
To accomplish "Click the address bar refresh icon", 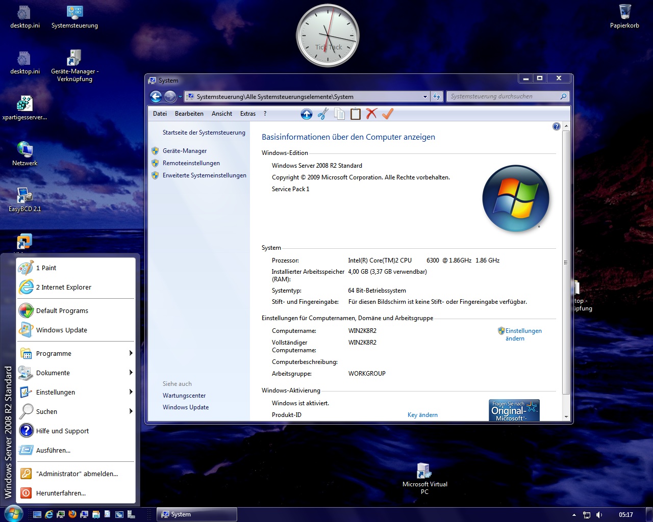I will pos(437,96).
